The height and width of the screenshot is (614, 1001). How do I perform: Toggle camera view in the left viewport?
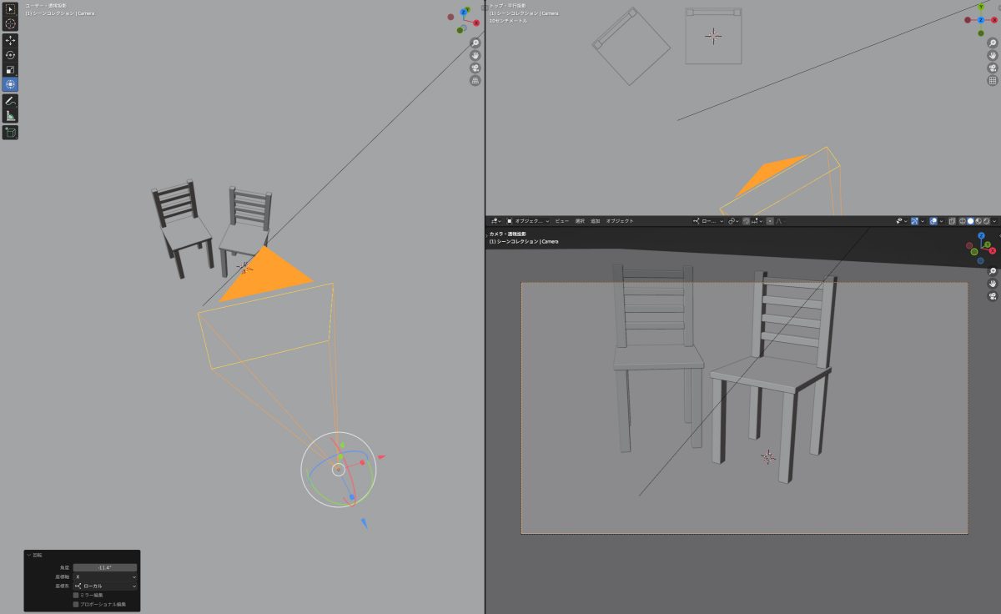tap(475, 68)
